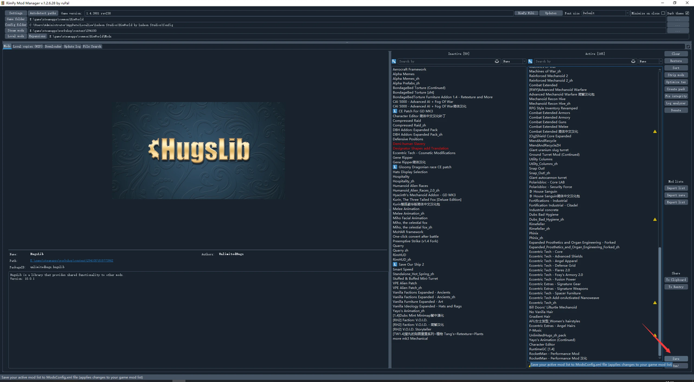Screen dimensions: 694x382
Task: Select RimHUD in Inactive list
Action: [399, 255]
